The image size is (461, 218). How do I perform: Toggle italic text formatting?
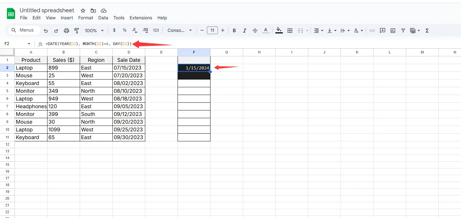[245, 31]
